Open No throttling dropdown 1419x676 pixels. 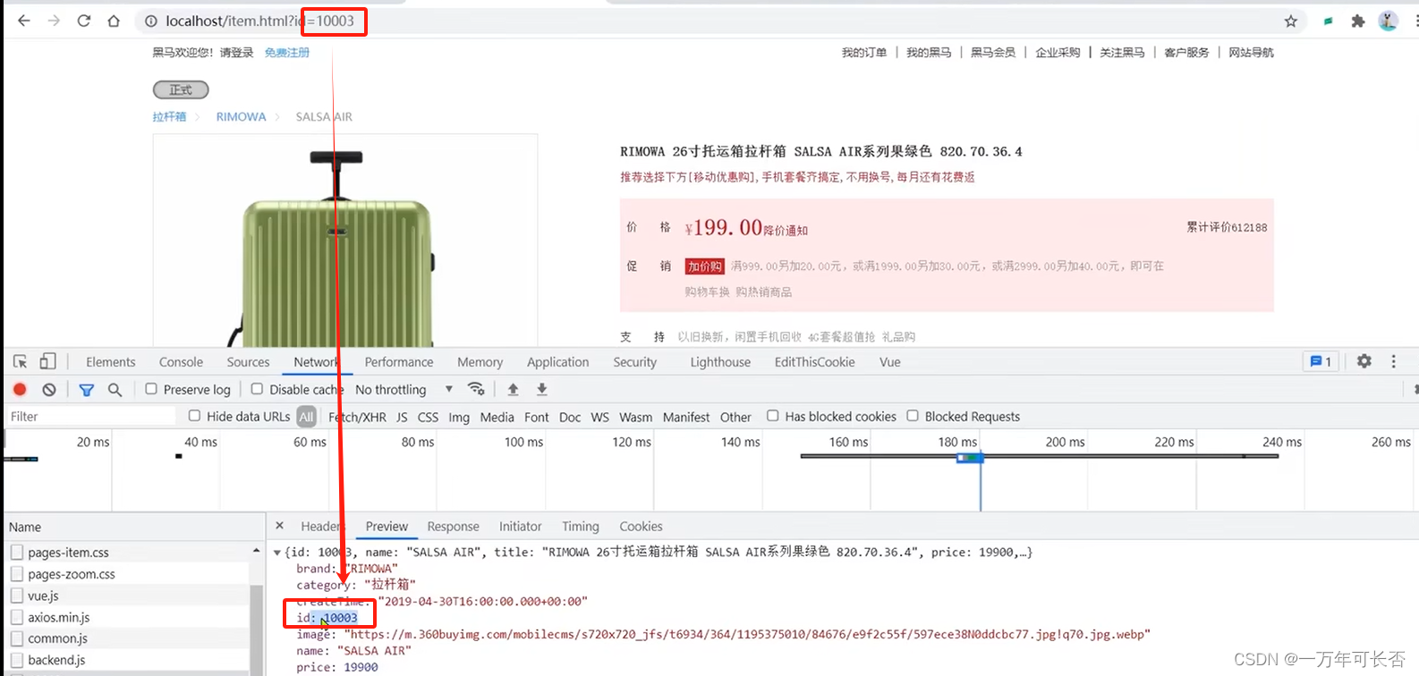click(404, 390)
